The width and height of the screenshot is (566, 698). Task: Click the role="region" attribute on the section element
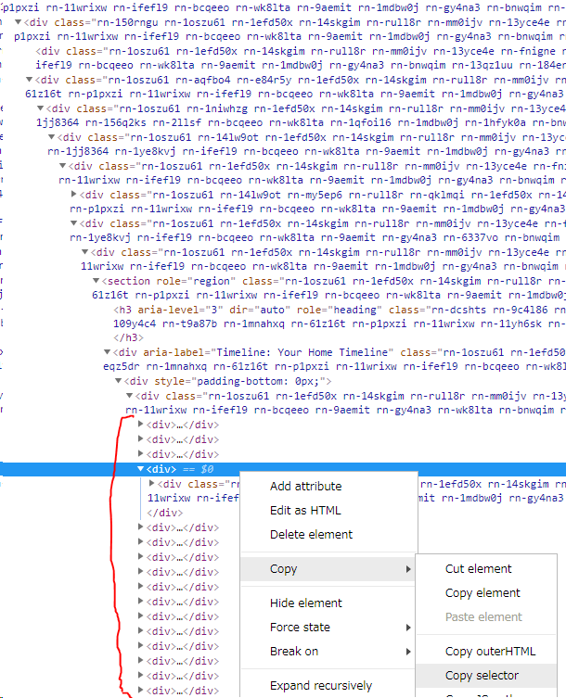tap(196, 282)
